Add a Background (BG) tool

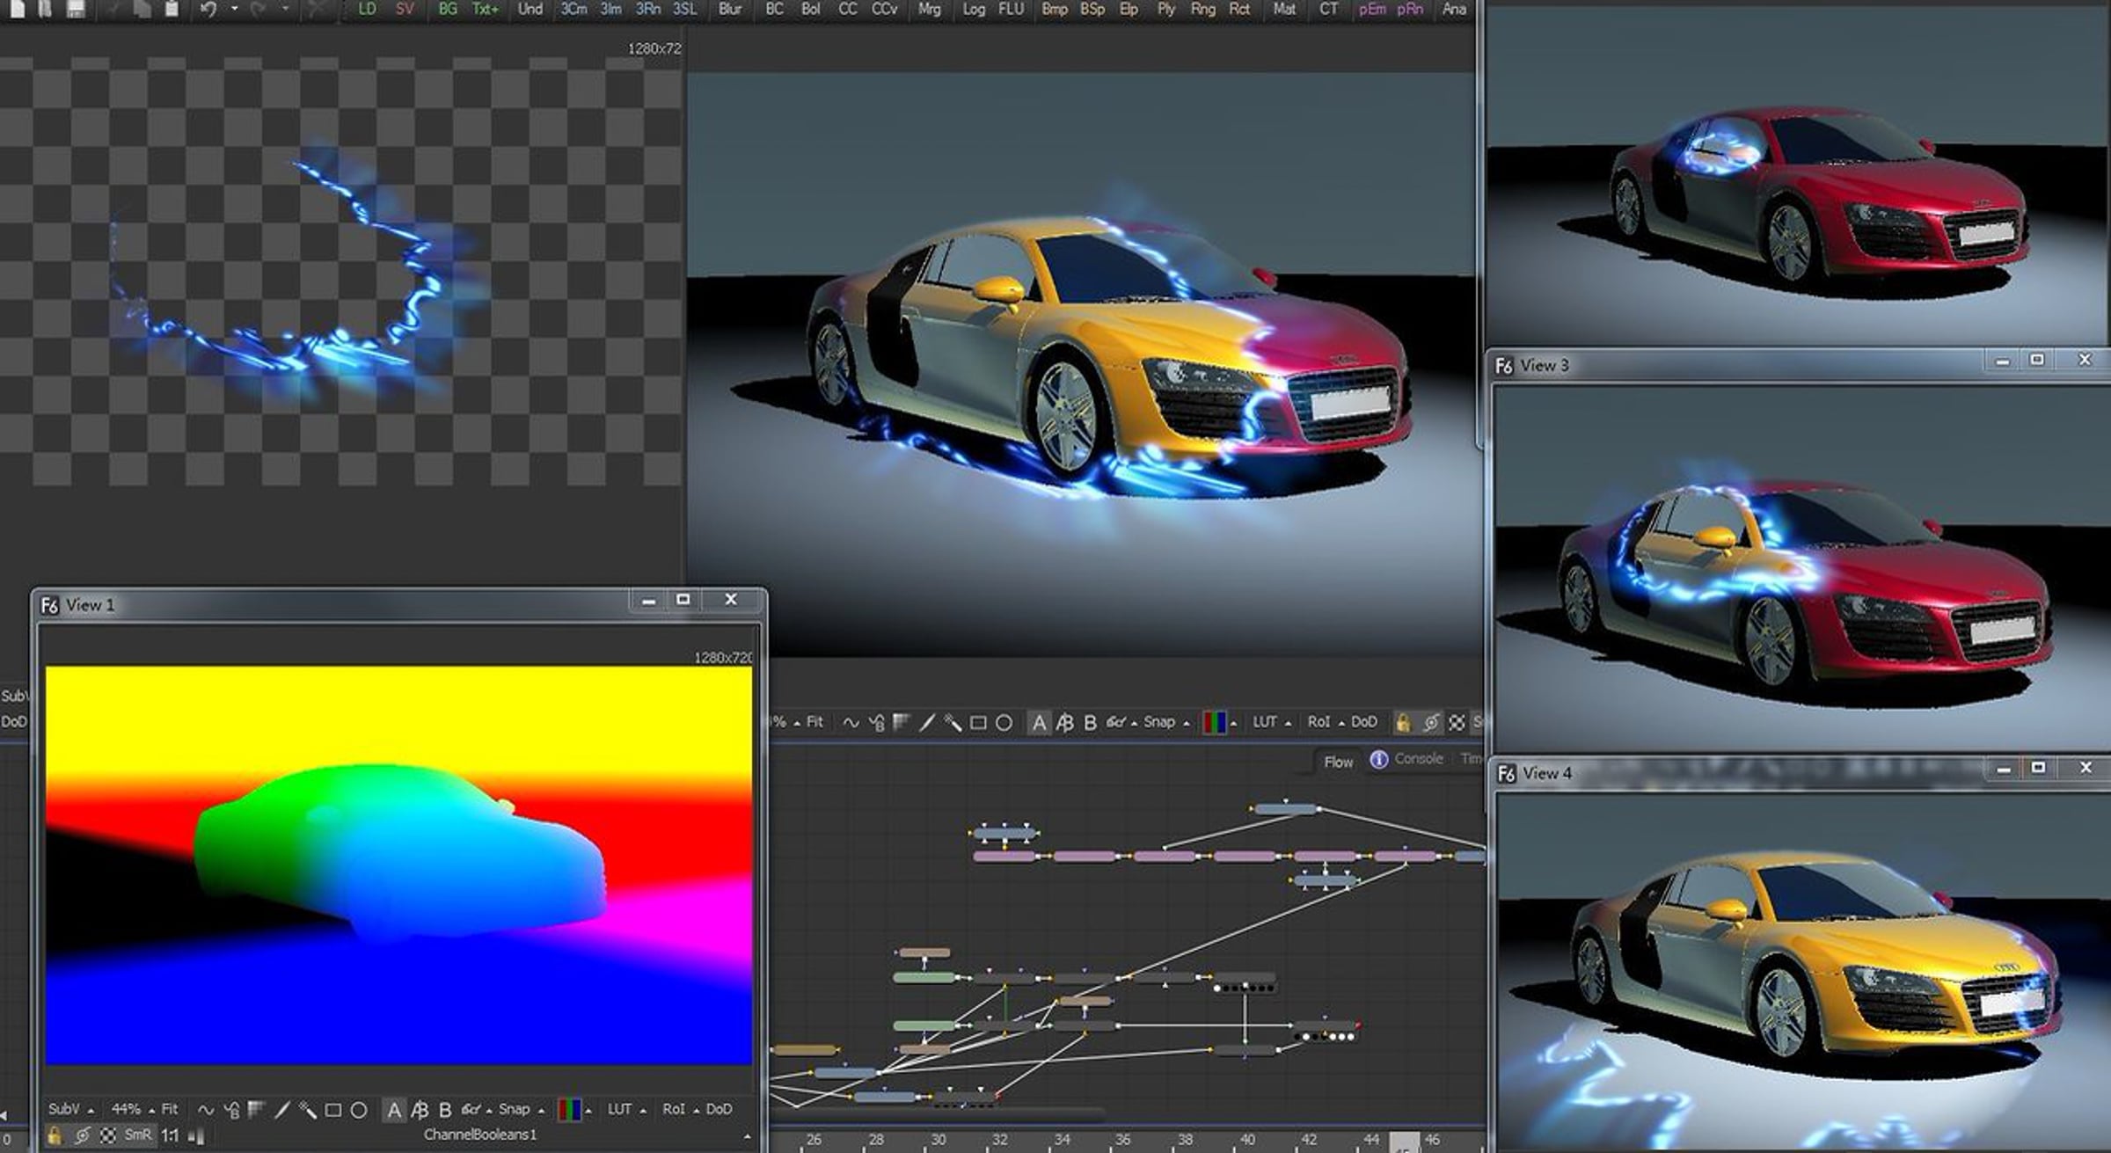point(448,9)
